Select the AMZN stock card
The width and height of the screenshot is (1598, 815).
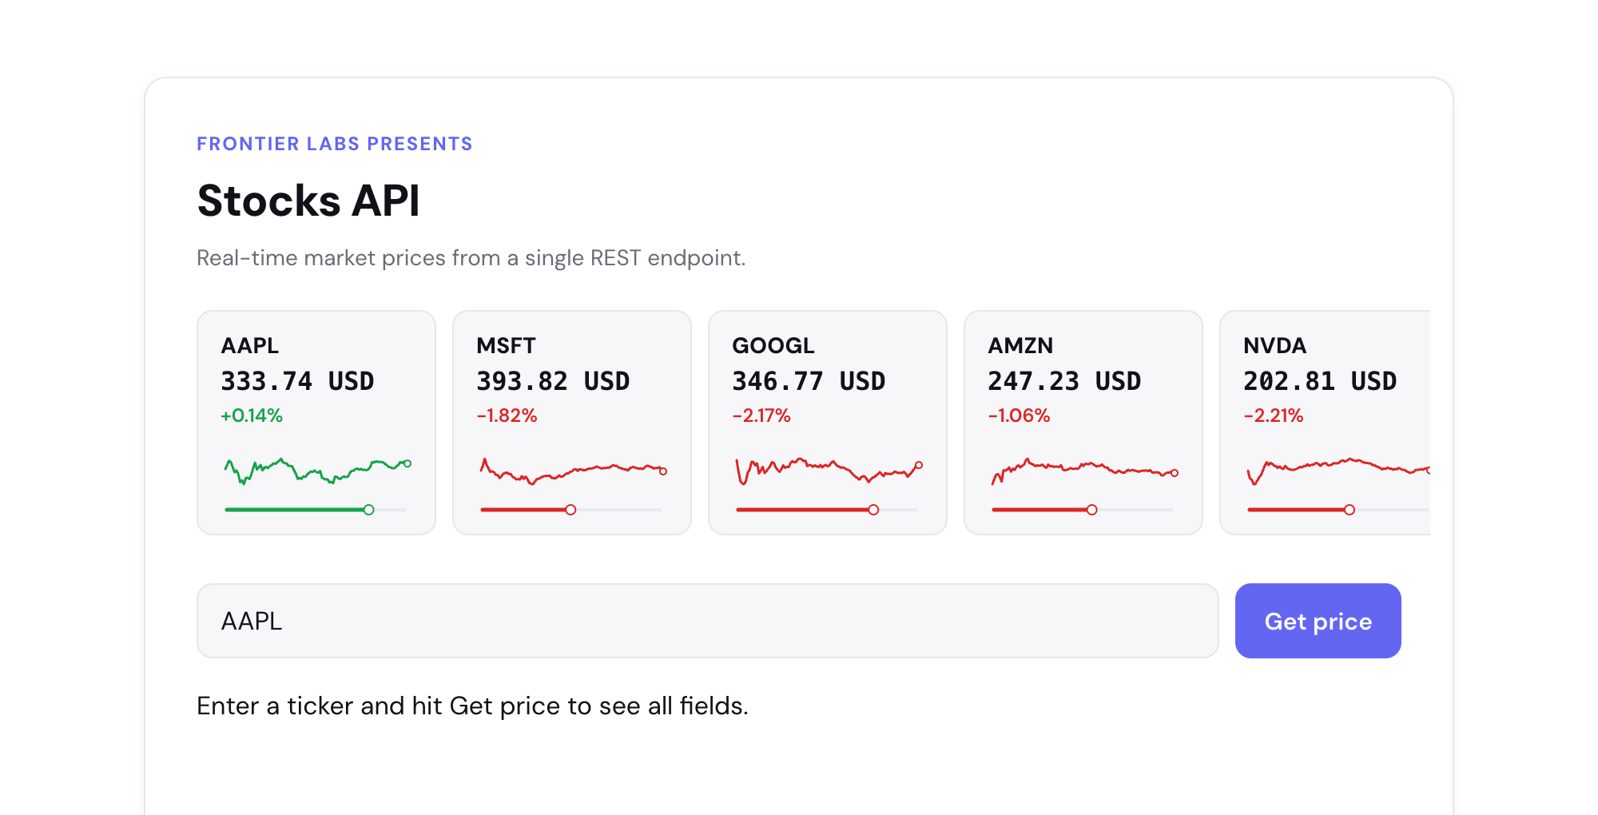click(1083, 423)
